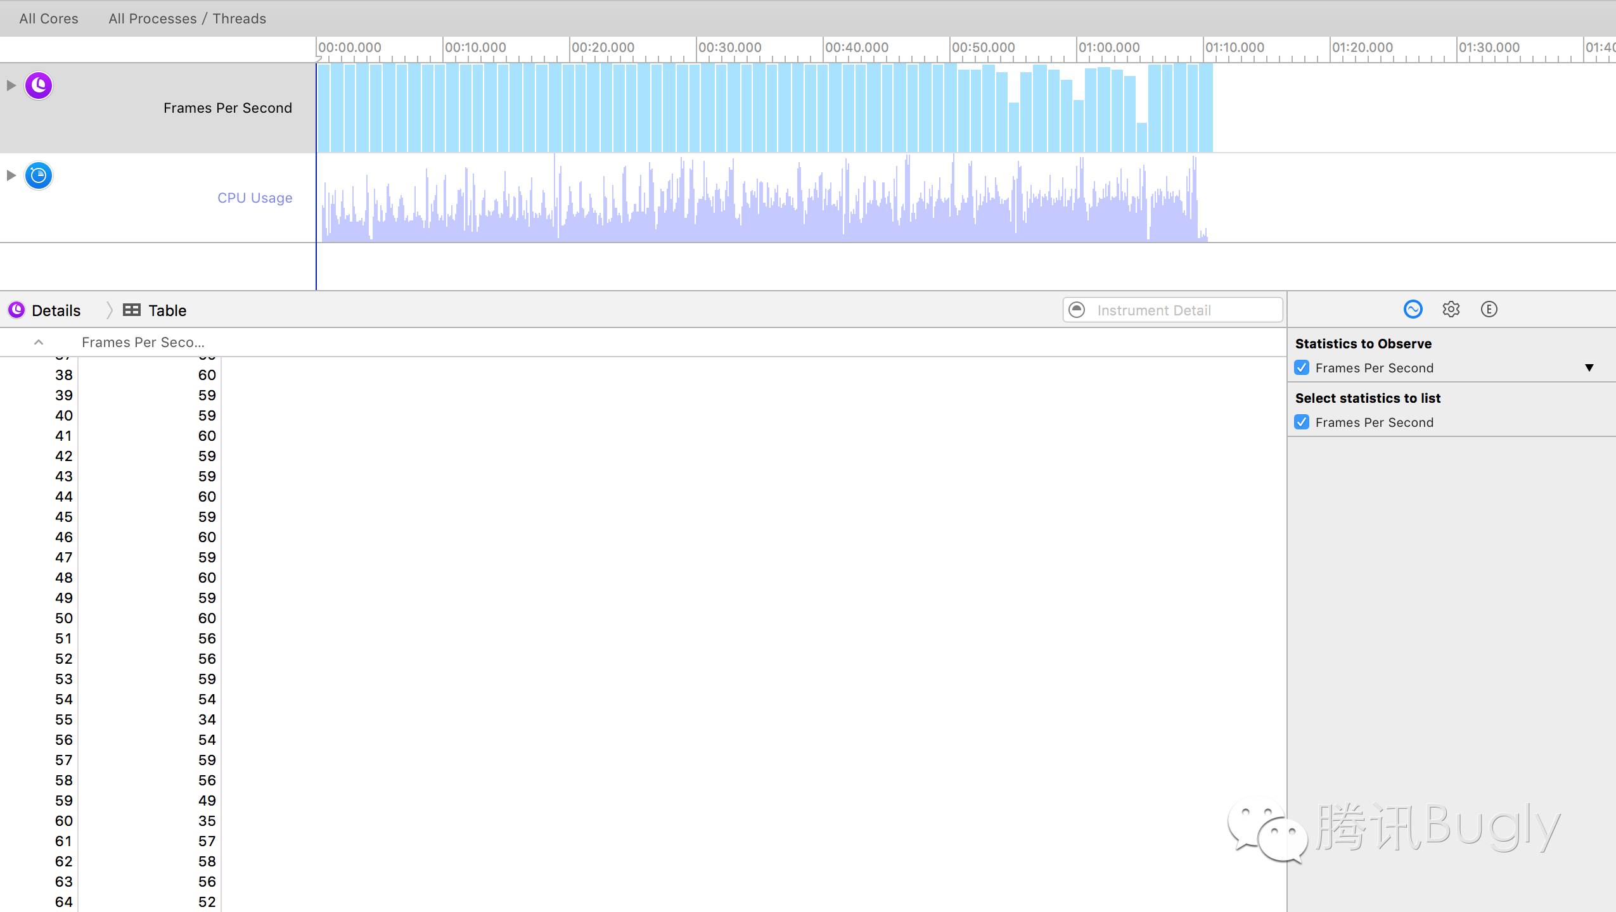
Task: Click the filter icon in Instrument Detail field
Action: (x=1077, y=310)
